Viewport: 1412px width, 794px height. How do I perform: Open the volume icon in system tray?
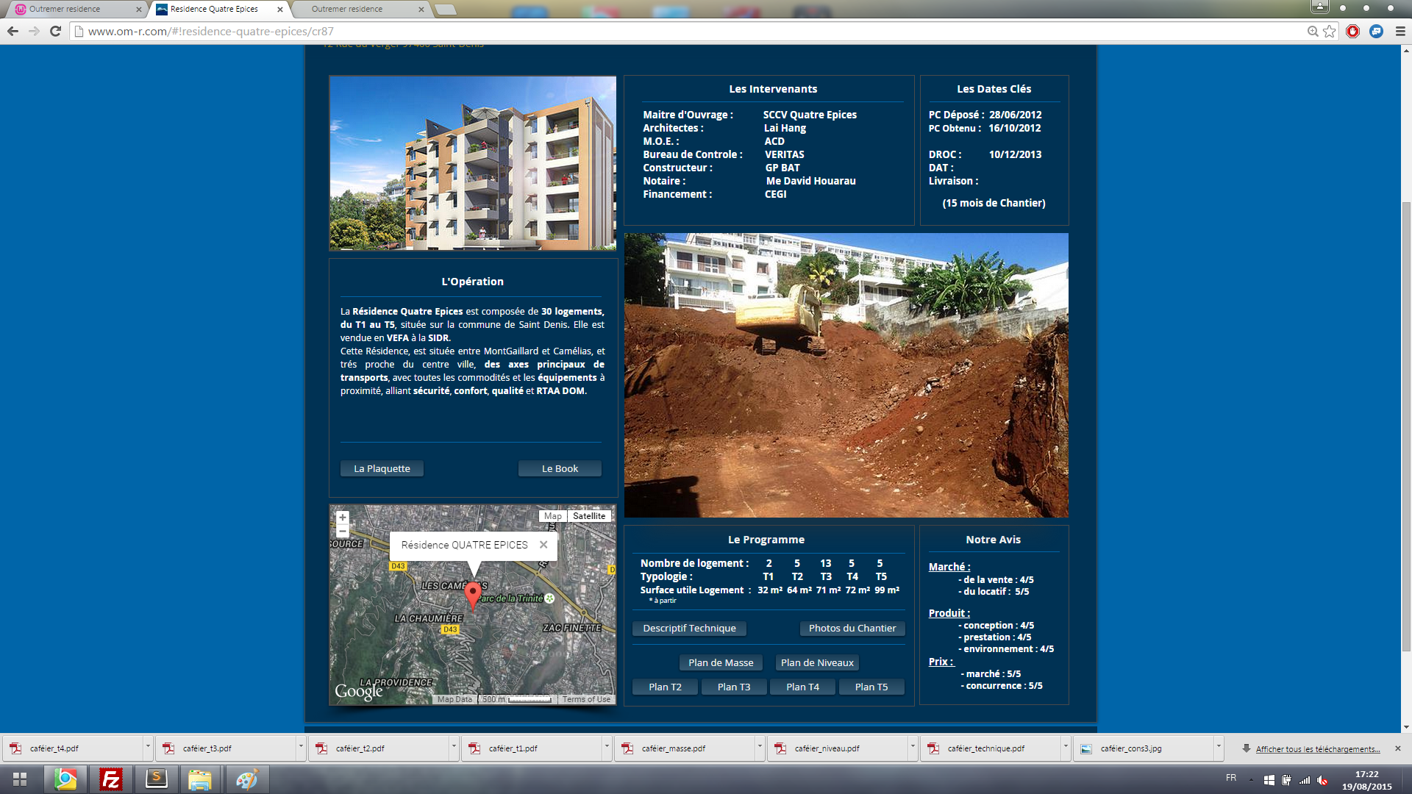point(1322,780)
